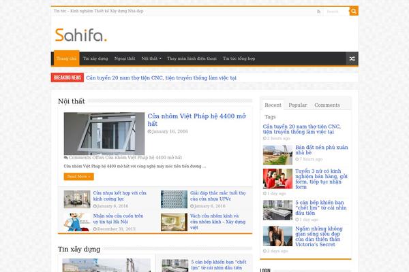
Task: Open sidebar link about Victoria's Secret
Action: (319, 237)
